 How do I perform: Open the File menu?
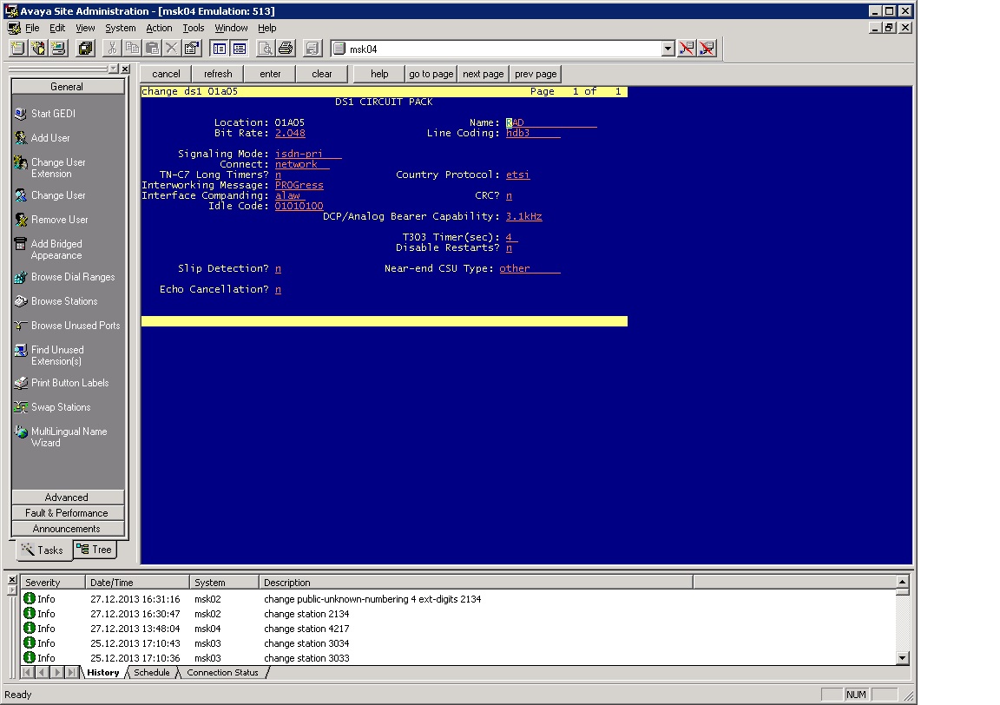coord(32,28)
